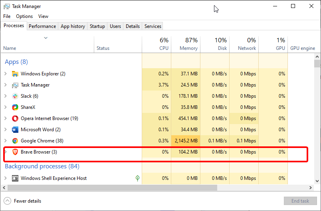Click the Fewer details circle arrow icon

coord(7,201)
